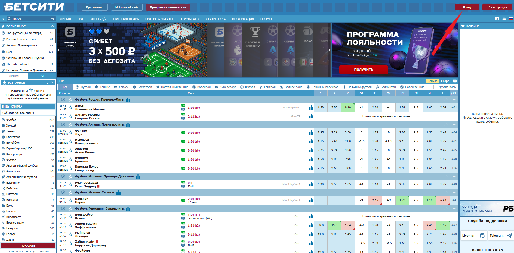The width and height of the screenshot is (514, 253).
Task: Collapse the Италия Серия А group chevron
Action: click(446, 192)
